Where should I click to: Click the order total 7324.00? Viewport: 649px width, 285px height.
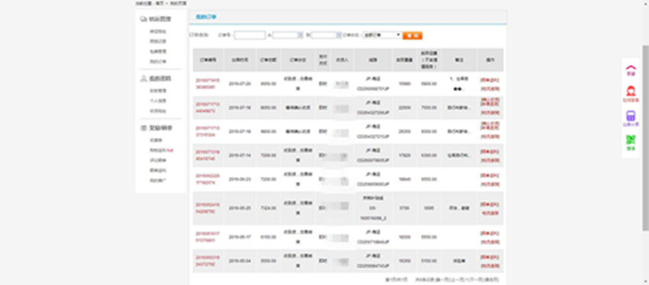pyautogui.click(x=268, y=208)
